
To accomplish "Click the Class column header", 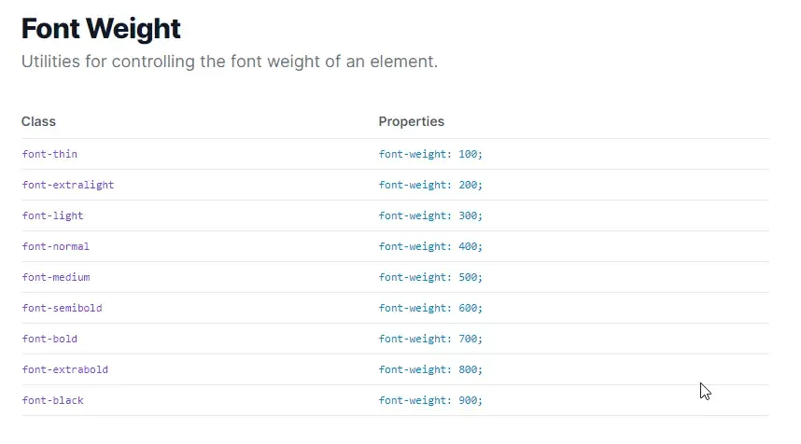I will 38,121.
